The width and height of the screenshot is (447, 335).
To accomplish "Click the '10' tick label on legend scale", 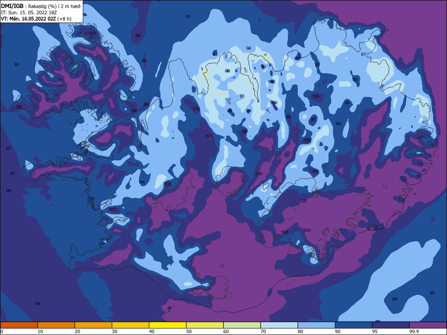I will click(40, 331).
